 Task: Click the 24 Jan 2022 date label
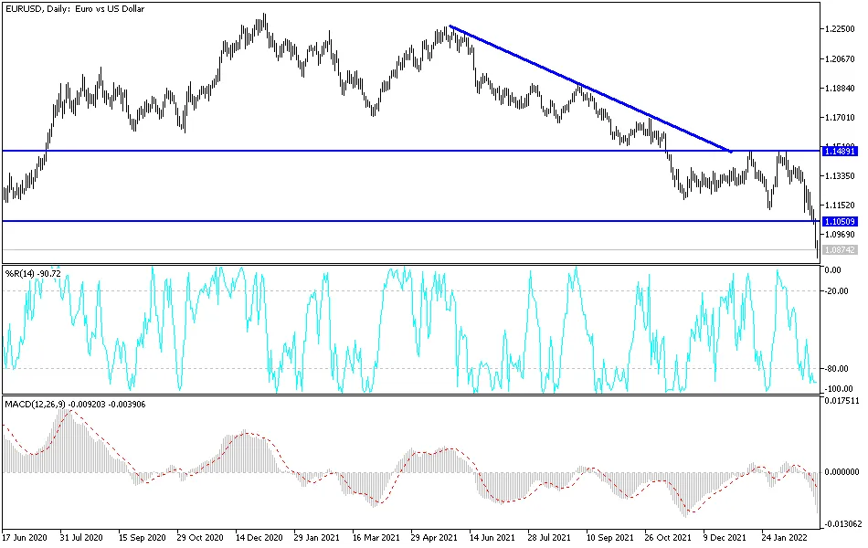coord(785,537)
